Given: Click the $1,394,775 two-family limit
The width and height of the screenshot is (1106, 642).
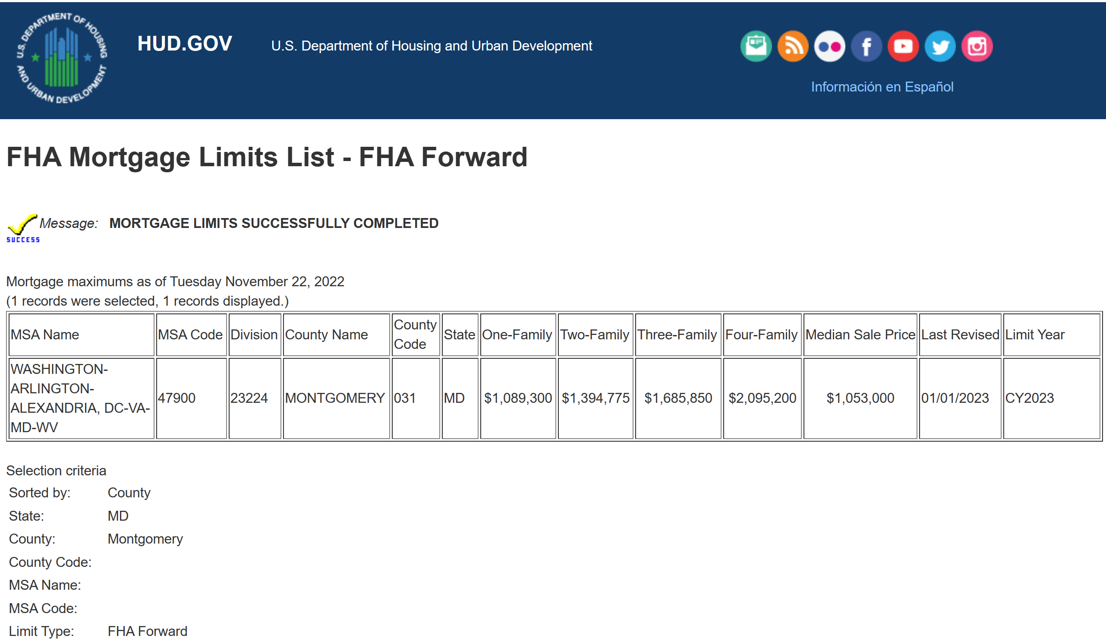Looking at the screenshot, I should tap(595, 398).
